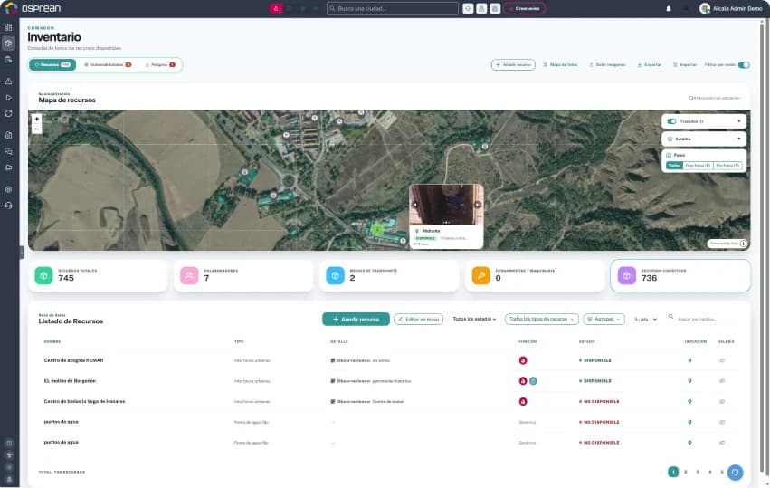Open Todos los tipos de recurso dropdown
This screenshot has width=770, height=488.
point(542,319)
